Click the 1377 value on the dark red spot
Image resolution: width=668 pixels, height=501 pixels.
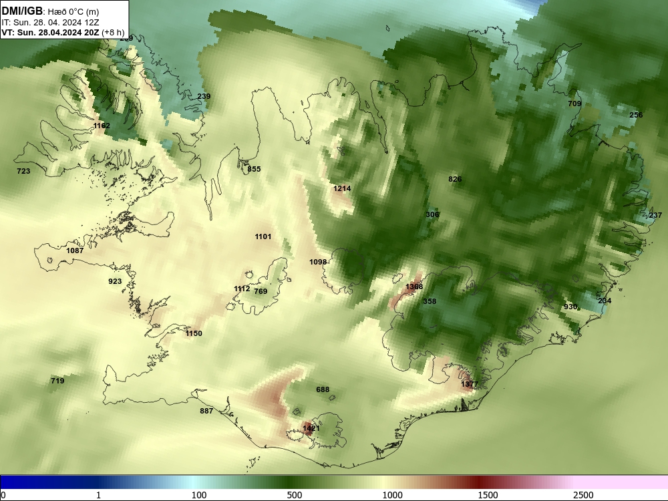(x=470, y=384)
